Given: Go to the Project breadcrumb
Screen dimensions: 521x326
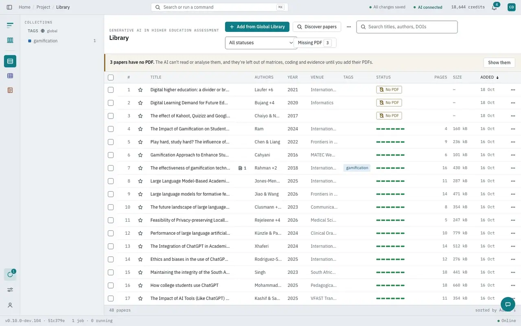Looking at the screenshot, I should [43, 7].
